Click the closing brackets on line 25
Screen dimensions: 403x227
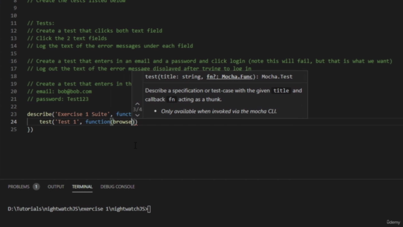click(30, 129)
